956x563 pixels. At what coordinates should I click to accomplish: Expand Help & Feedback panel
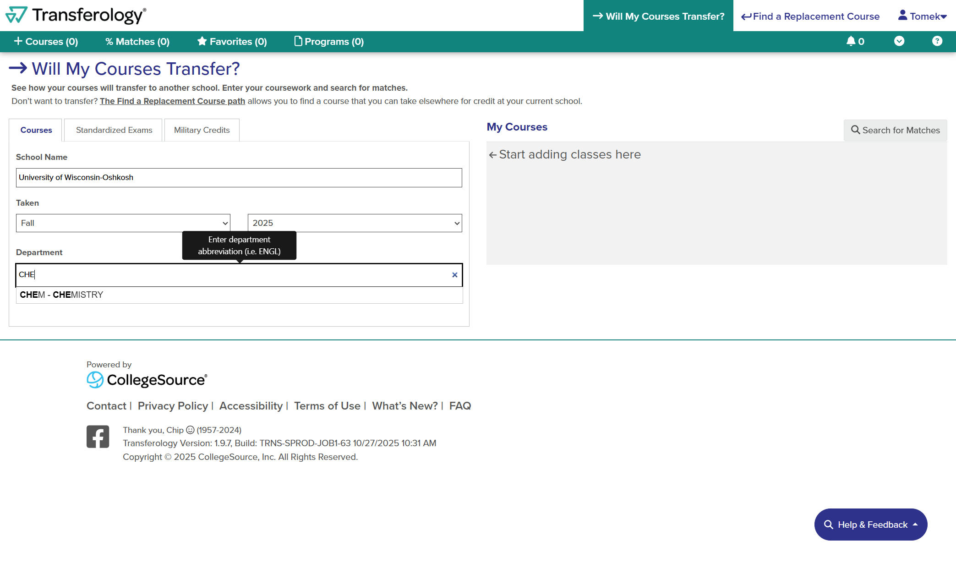coord(871,525)
